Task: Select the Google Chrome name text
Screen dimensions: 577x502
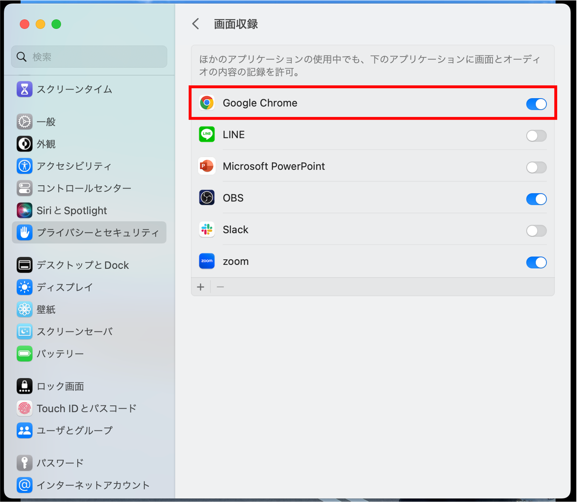Action: pyautogui.click(x=260, y=103)
